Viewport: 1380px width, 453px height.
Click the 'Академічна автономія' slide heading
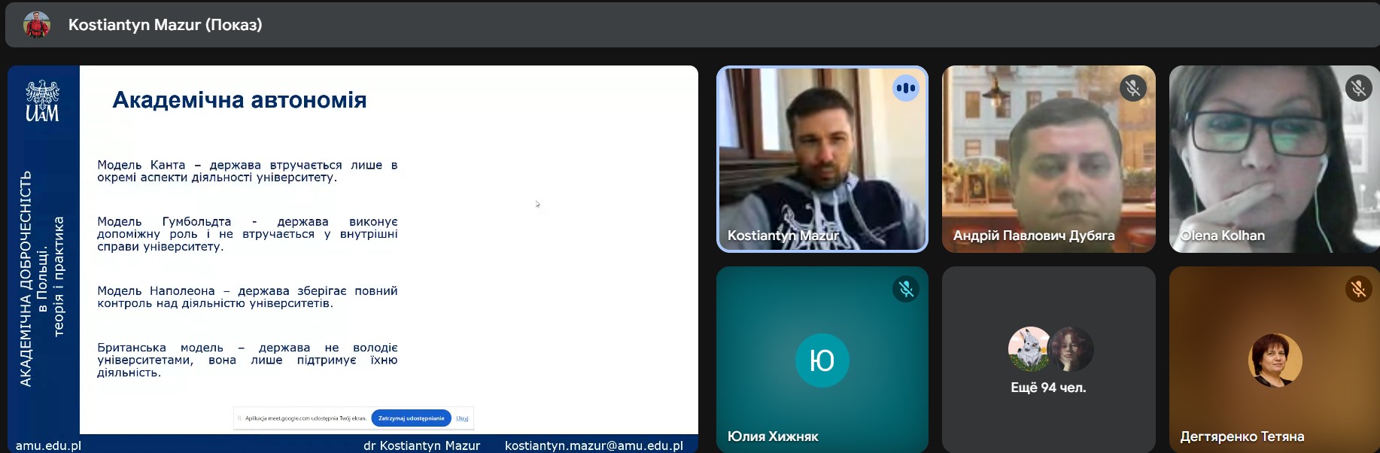(239, 100)
